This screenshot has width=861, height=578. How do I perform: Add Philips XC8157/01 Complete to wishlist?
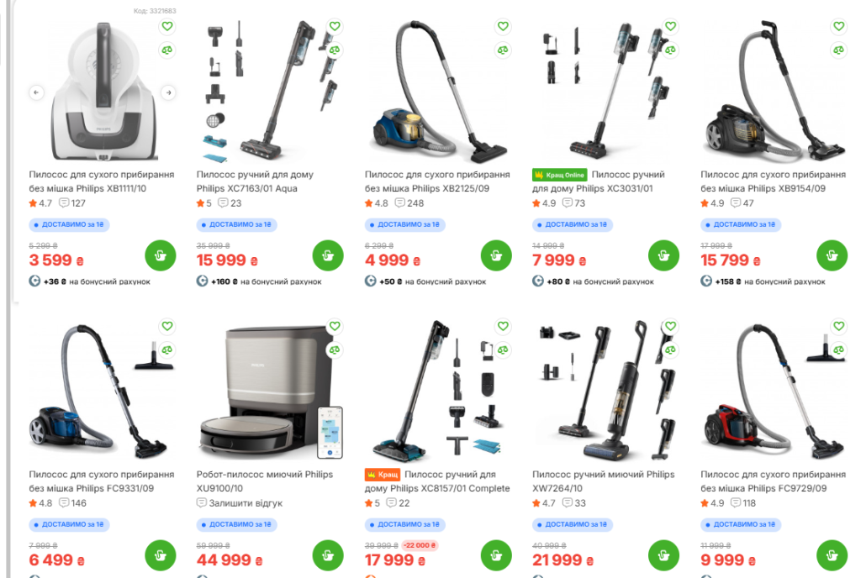tap(503, 326)
